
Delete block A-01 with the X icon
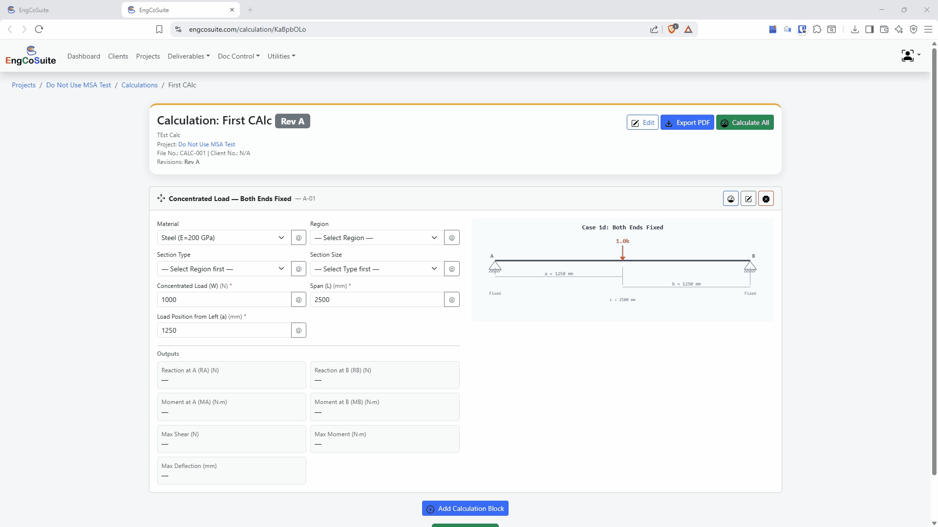766,199
